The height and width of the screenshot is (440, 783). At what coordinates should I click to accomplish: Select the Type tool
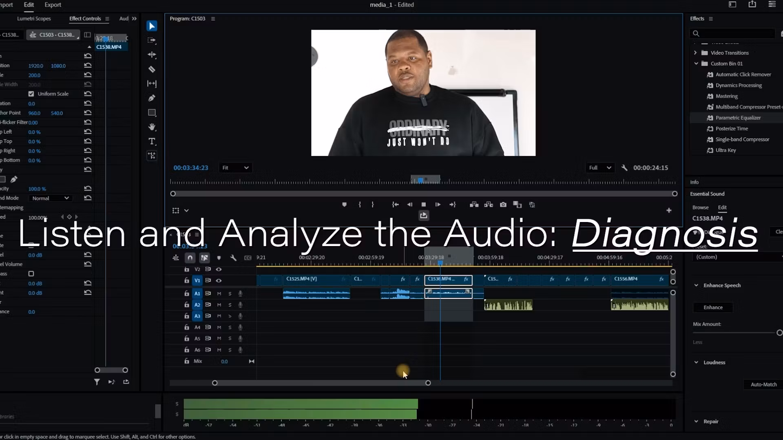point(152,141)
